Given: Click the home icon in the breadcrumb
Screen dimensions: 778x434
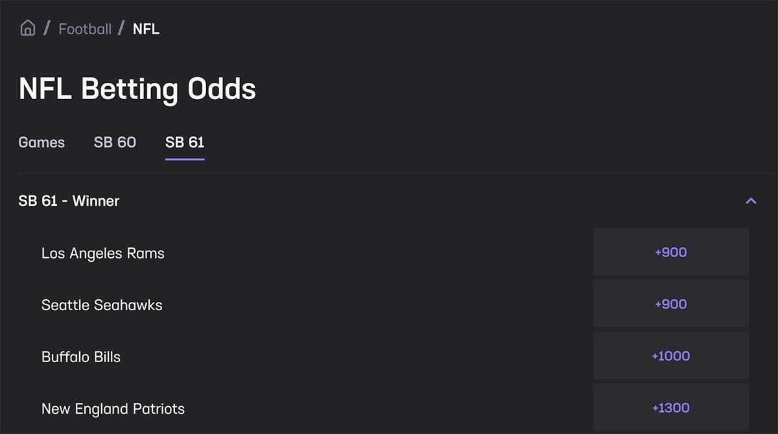Looking at the screenshot, I should [x=27, y=27].
